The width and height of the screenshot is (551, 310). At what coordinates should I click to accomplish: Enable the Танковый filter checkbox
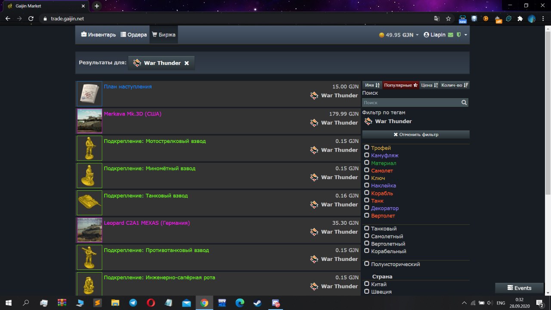tap(367, 228)
